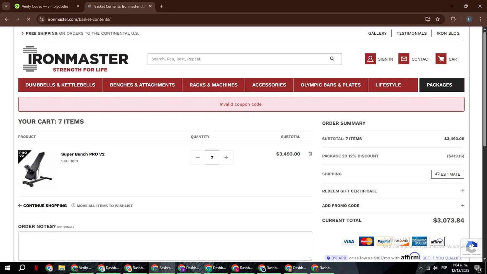Decrease quantity with minus button
This screenshot has width=487, height=274.
point(198,157)
